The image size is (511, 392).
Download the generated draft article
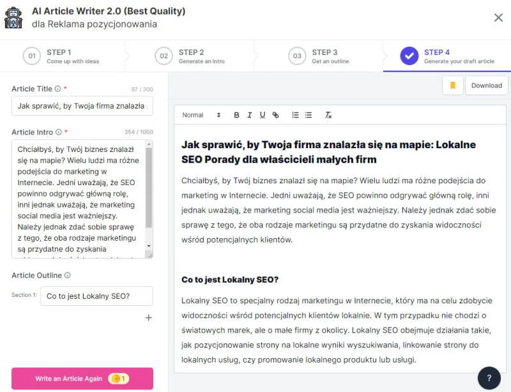coord(487,85)
